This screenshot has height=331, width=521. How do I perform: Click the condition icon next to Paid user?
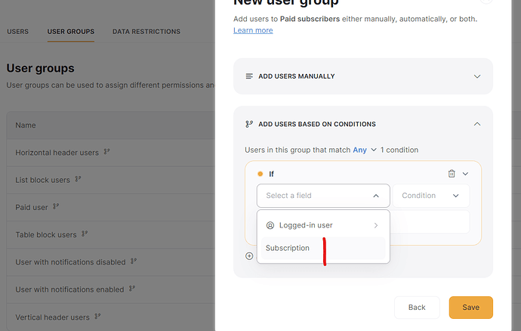[56, 206]
